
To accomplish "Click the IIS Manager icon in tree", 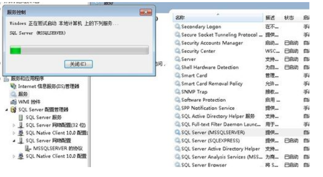I will [14, 86].
